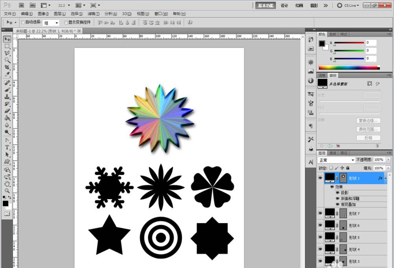Select the Rectangular Marquee tool
Screen dimensions: 394x268
(7, 46)
